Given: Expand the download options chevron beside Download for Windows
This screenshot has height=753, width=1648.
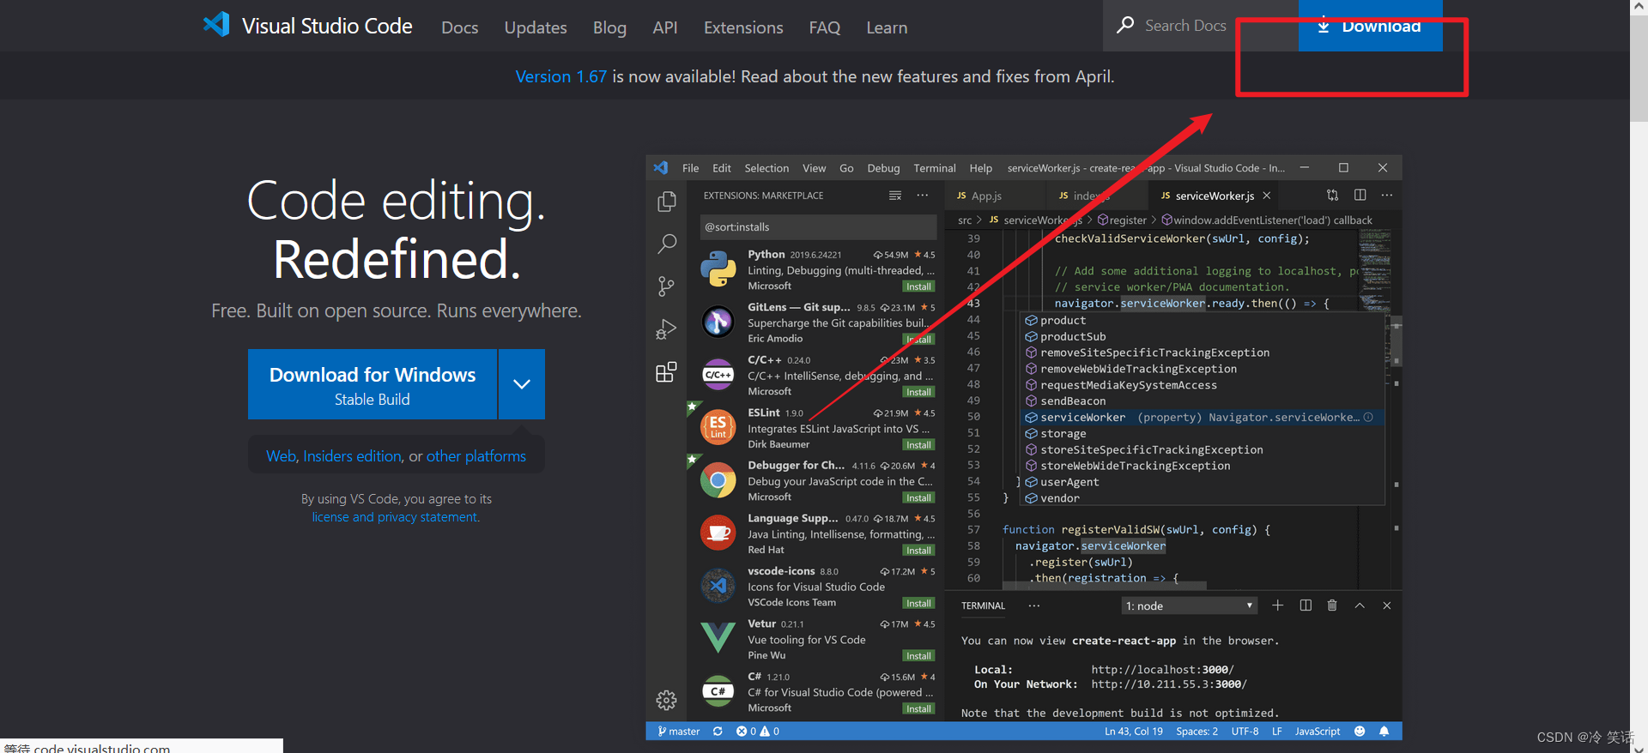Looking at the screenshot, I should (x=522, y=384).
